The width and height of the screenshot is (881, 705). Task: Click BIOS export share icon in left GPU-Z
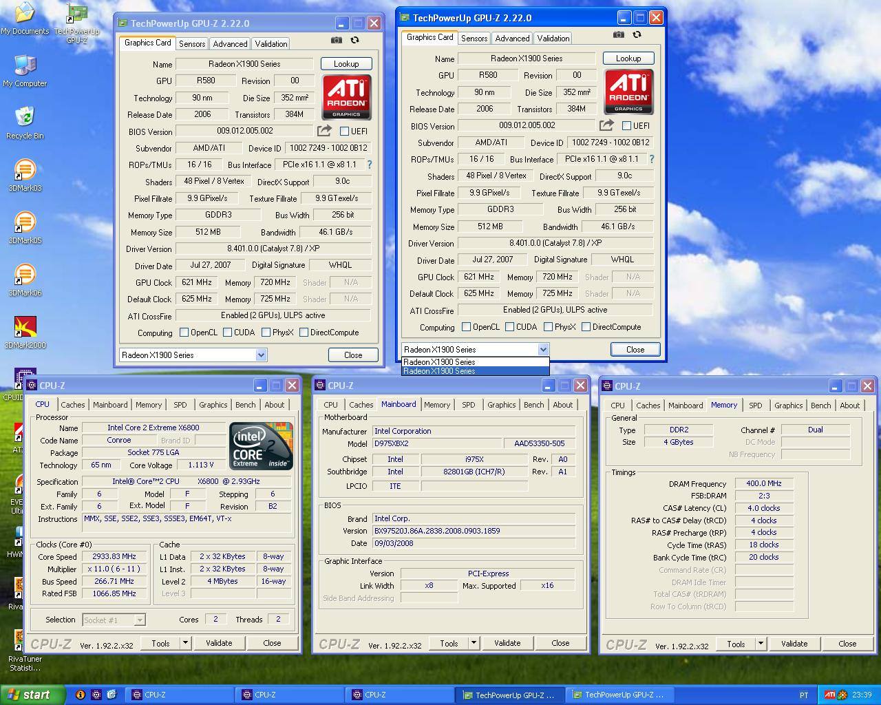click(324, 131)
